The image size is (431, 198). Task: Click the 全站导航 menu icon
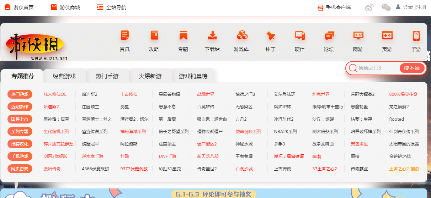click(100, 7)
